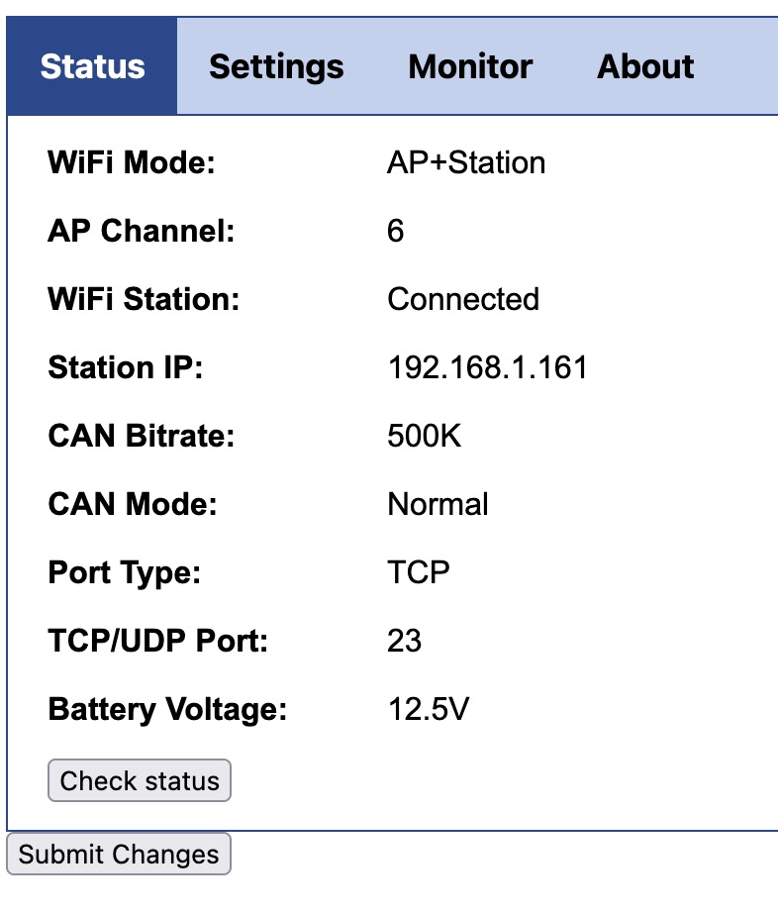Click the AP Channel label

click(142, 231)
